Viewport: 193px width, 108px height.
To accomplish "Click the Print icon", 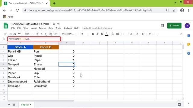I will tap(15, 34).
